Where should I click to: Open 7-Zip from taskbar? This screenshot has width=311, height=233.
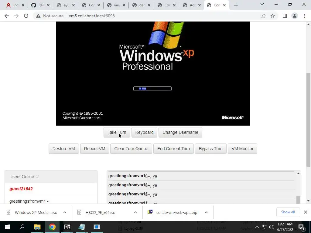pyautogui.click(x=67, y=227)
